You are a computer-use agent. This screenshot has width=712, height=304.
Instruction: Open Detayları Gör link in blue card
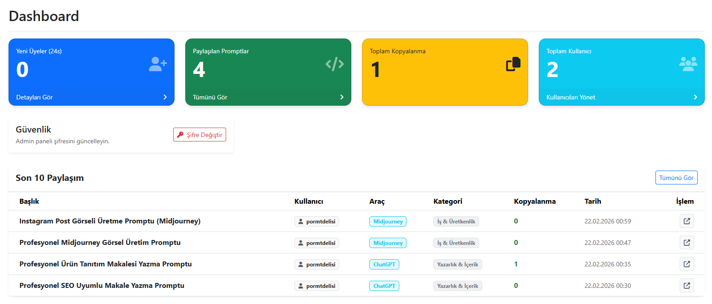(35, 97)
